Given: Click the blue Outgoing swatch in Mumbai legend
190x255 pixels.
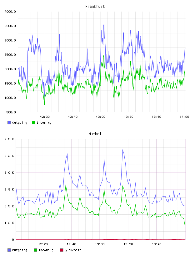Looking at the screenshot, I should (x=9, y=250).
